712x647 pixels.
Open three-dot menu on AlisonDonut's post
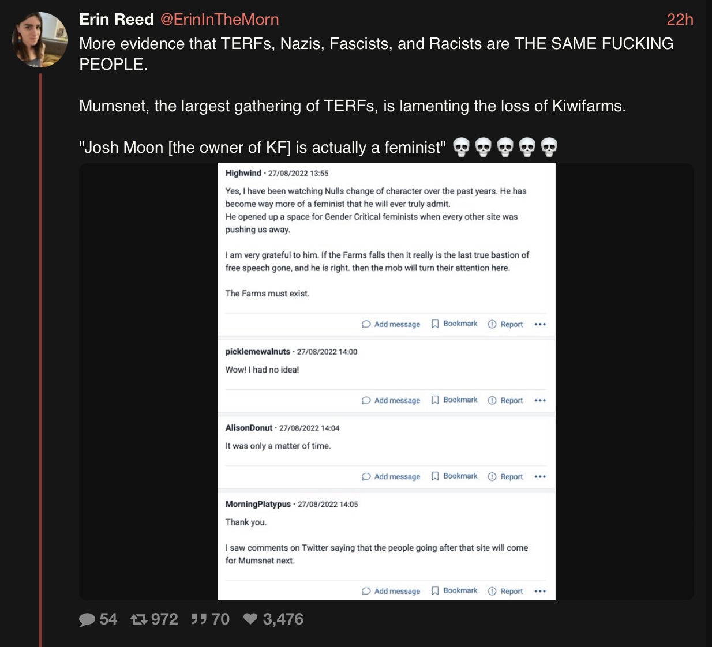pos(540,476)
